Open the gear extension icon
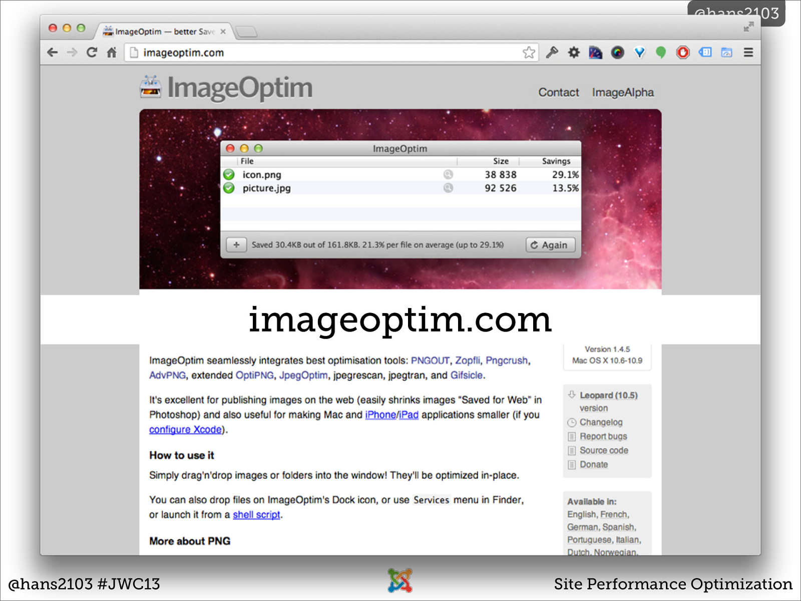 574,52
